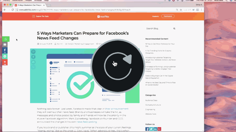Click the AddThis logo in header

point(103,17)
